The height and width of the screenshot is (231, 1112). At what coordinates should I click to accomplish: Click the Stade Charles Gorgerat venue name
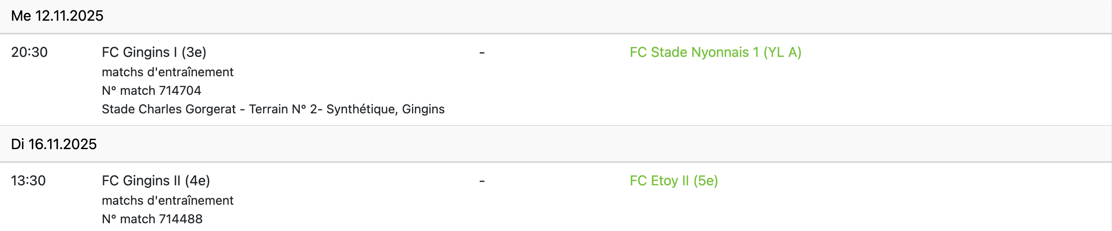pyautogui.click(x=169, y=109)
